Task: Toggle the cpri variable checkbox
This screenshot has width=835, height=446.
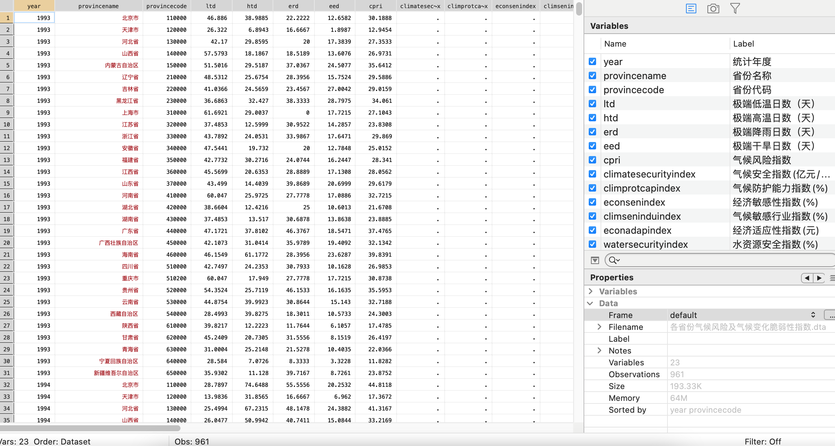Action: tap(592, 160)
